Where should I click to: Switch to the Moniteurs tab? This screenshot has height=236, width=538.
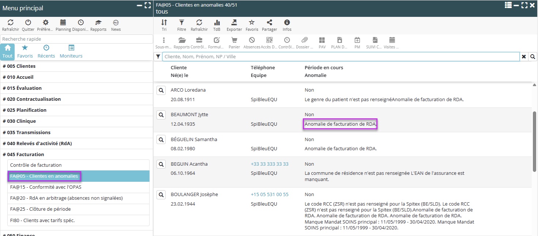(x=71, y=51)
